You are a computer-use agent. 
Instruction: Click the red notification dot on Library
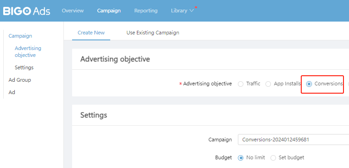pyautogui.click(x=196, y=7)
